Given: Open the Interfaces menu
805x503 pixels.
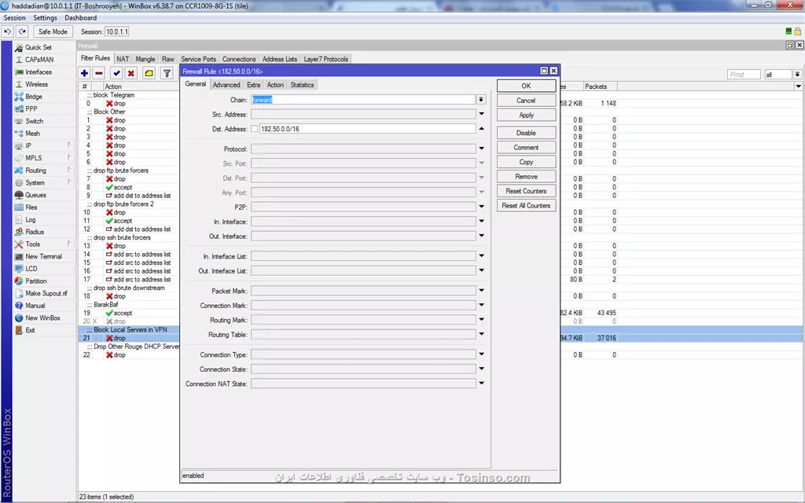Looking at the screenshot, I should coord(39,72).
